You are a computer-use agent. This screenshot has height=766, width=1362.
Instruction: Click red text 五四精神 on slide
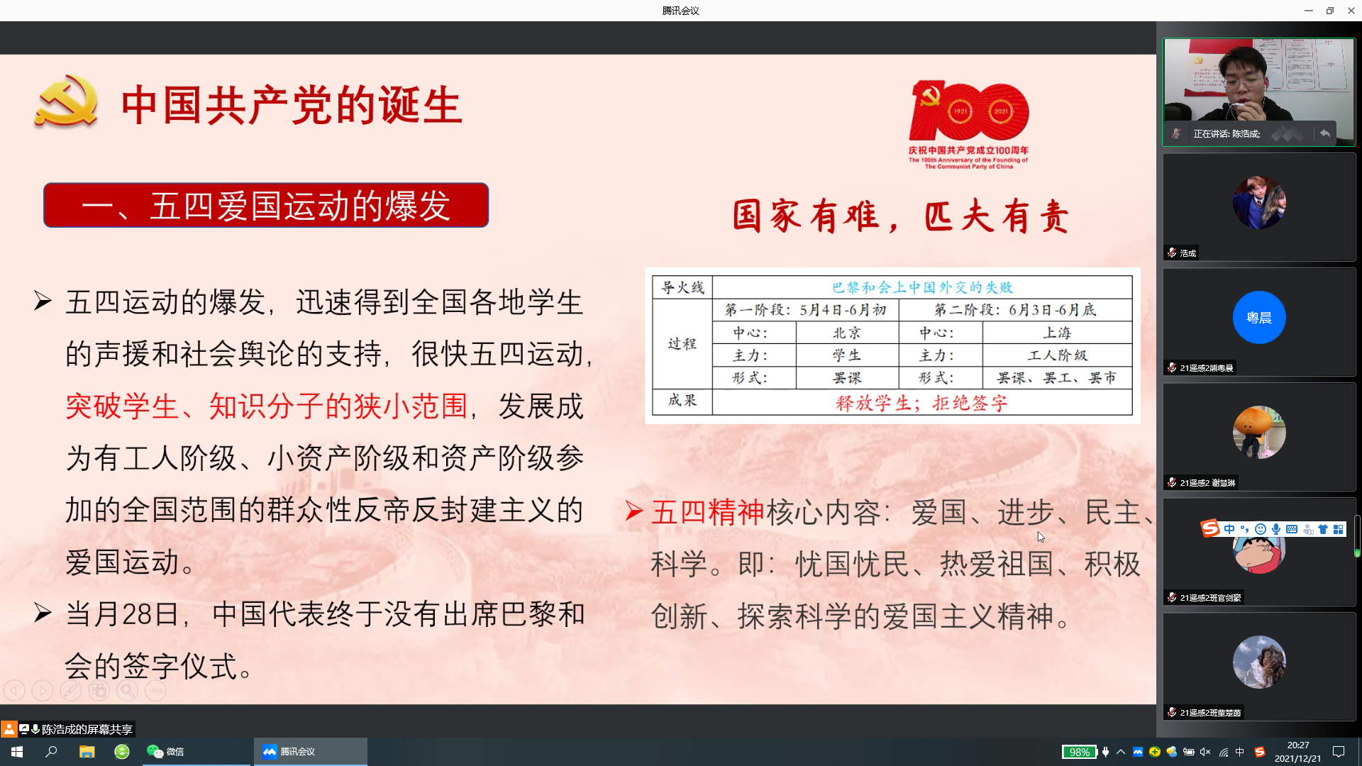[x=708, y=512]
